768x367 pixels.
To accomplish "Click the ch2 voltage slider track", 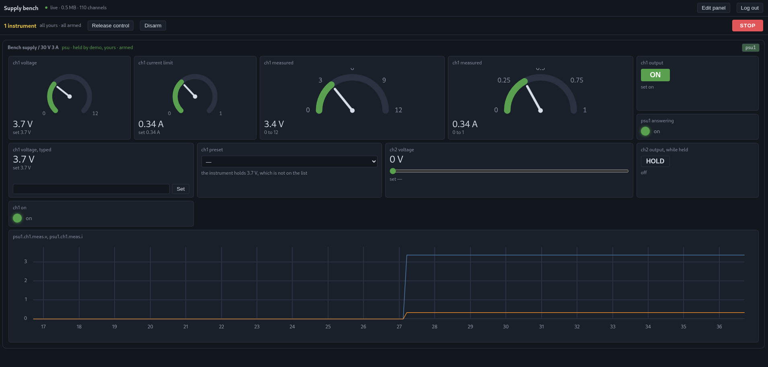I will tap(509, 171).
